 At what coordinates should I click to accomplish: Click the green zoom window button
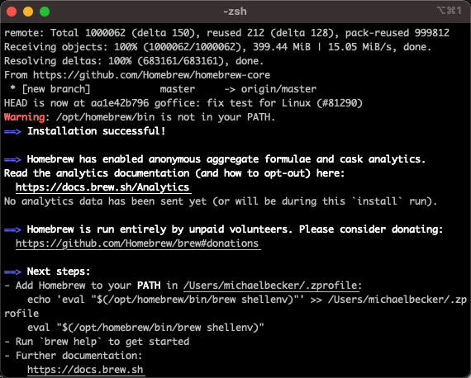(45, 12)
